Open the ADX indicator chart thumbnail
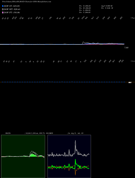This screenshot has width=135, height=178. 69,156
